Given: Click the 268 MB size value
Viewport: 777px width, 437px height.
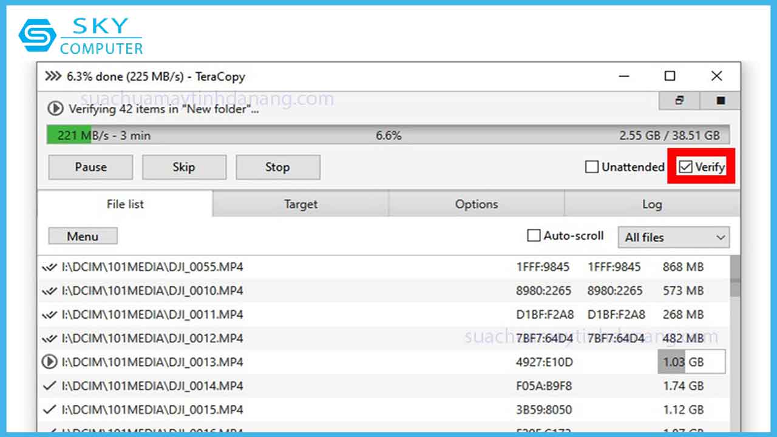Looking at the screenshot, I should 684,314.
